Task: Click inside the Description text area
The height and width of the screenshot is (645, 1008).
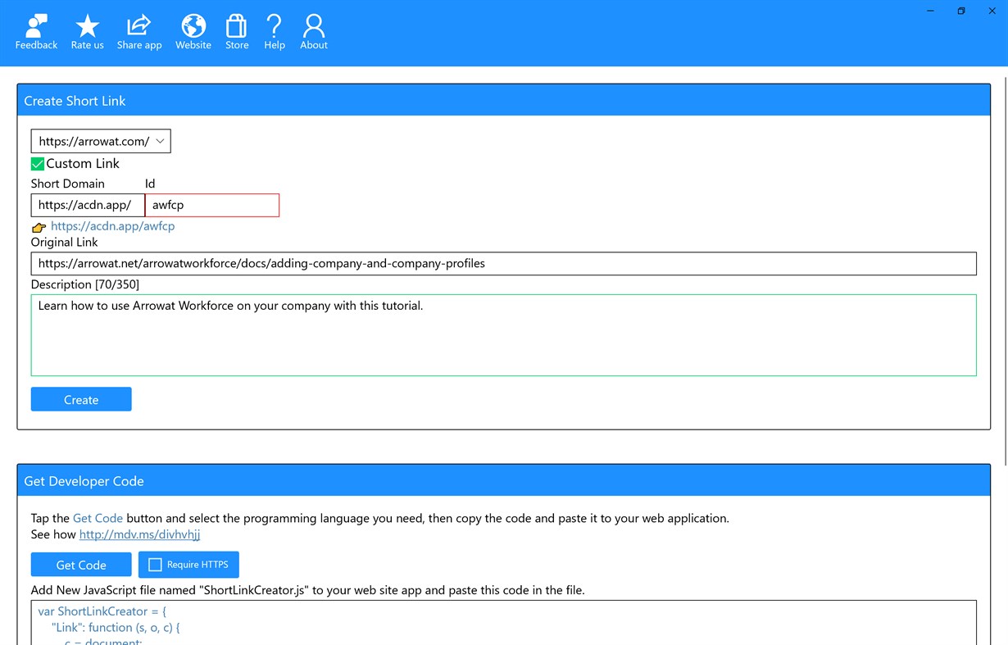Action: point(503,335)
